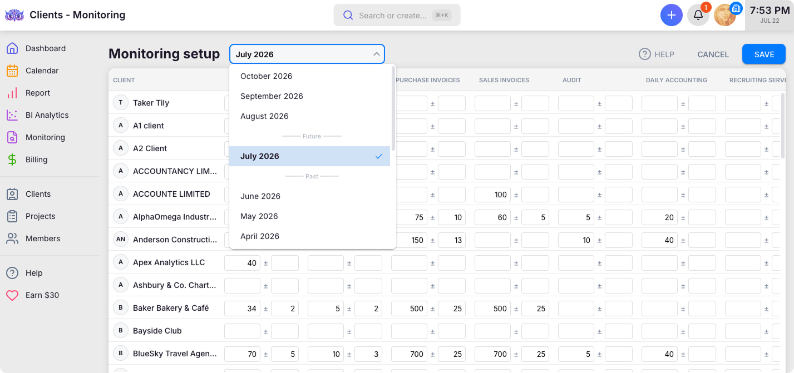
Task: Click the Anderson Construction AN avatar badge
Action: click(121, 240)
